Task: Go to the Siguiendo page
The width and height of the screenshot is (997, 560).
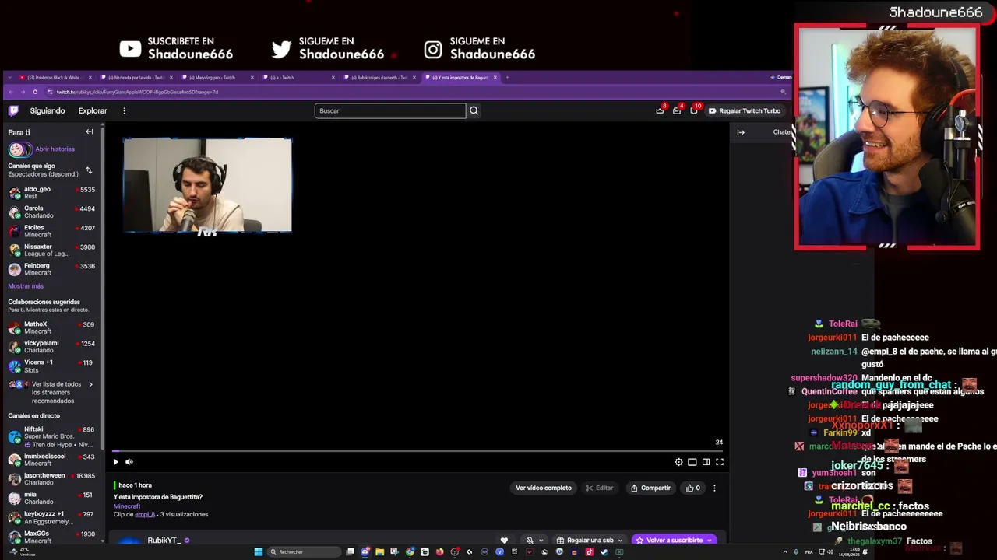Action: (x=48, y=110)
